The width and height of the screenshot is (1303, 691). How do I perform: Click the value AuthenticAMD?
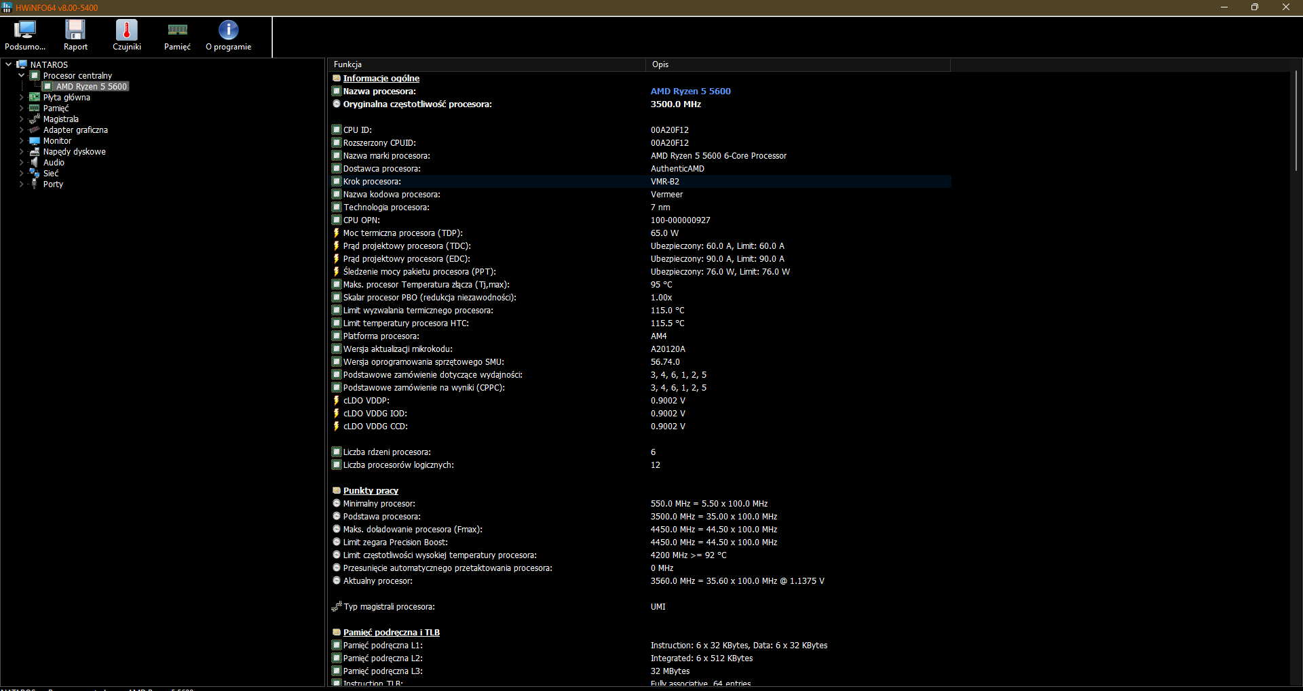(x=677, y=168)
